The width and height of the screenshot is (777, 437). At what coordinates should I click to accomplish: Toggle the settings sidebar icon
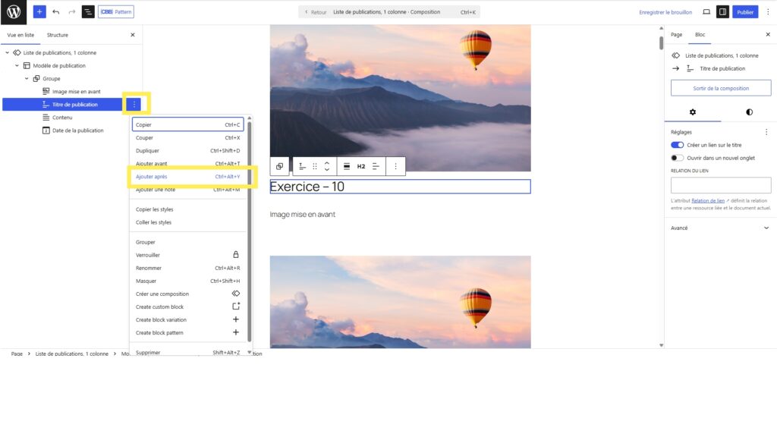pos(722,12)
